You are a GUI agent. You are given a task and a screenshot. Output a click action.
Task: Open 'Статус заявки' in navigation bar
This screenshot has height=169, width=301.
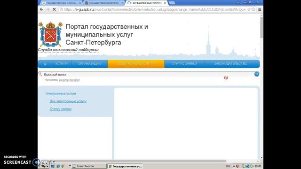pyautogui.click(x=184, y=64)
